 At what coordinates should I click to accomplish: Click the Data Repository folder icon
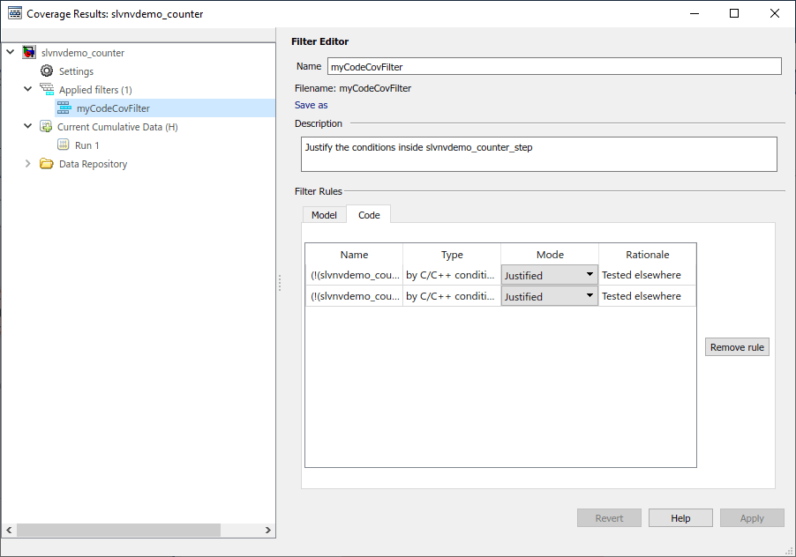tap(47, 164)
